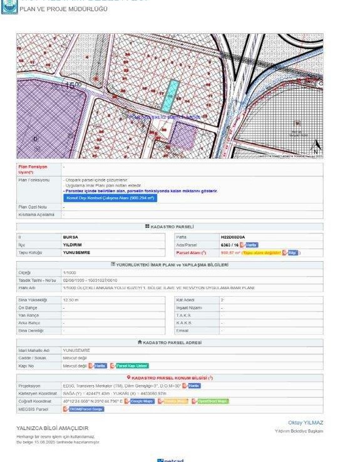Image resolution: width=340 pixels, height=462 pixels.
Task: Click the PLAN VE PROJE MÜDÜRLÜĞÜ heading
Action: pyautogui.click(x=63, y=9)
